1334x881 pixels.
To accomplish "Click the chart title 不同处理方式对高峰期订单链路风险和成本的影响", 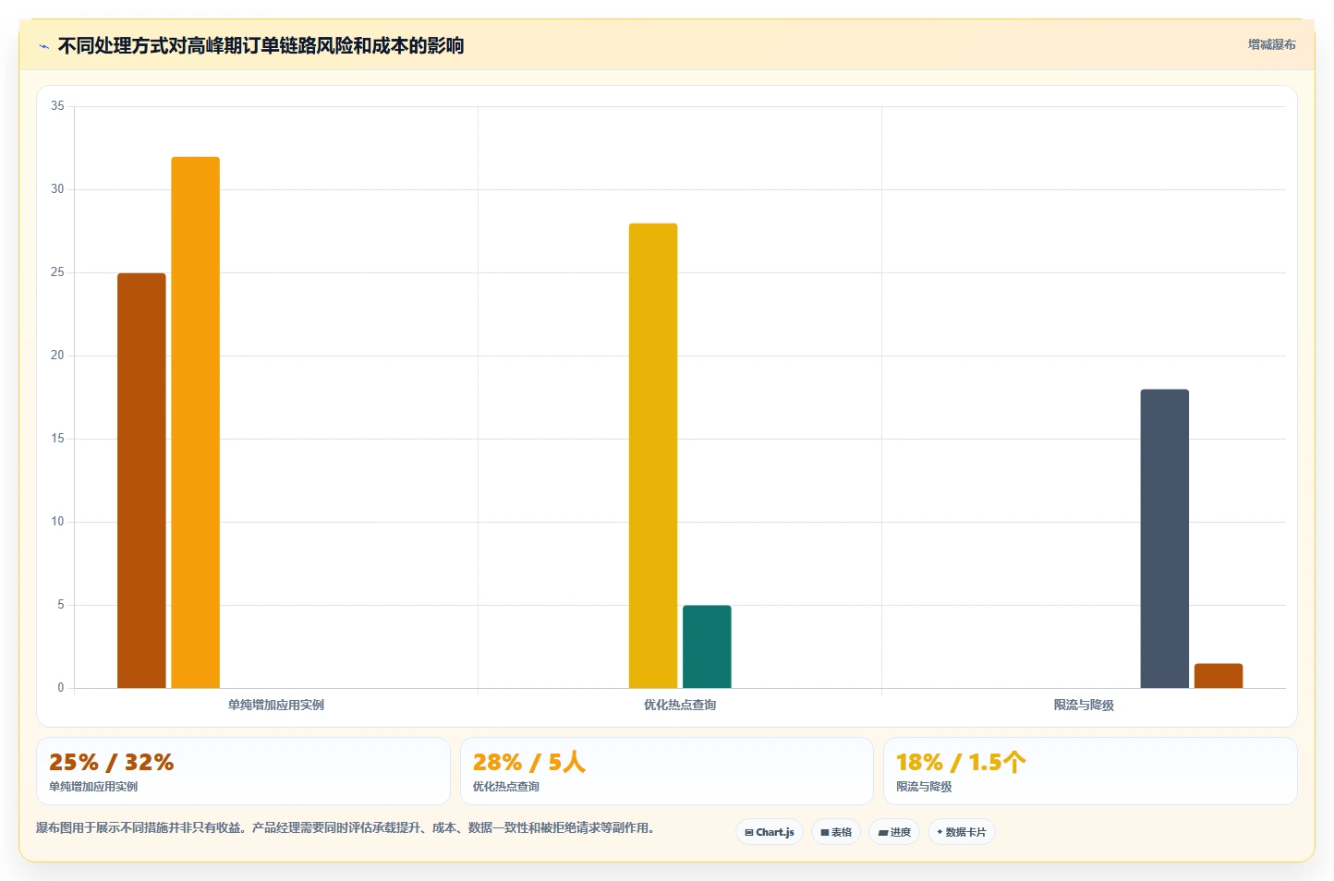I will coord(261,45).
